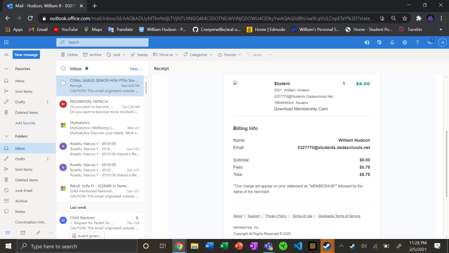Click the Sweep toolbar button
Image resolution: width=449 pixels, height=253 pixels.
tap(139, 55)
